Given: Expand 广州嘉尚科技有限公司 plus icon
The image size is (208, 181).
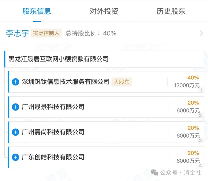Looking at the screenshot, I should coord(15,132).
